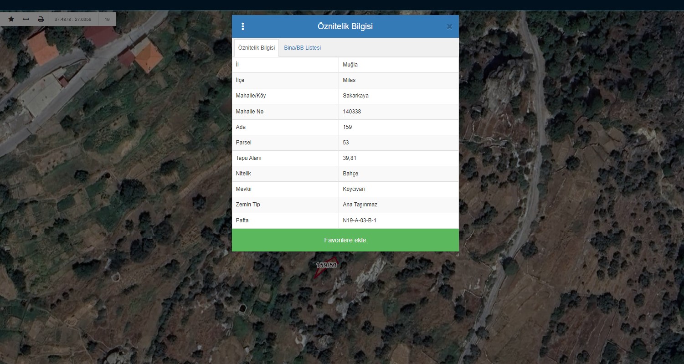Click the star favorites icon in map toolbar
The width and height of the screenshot is (684, 364).
coord(11,19)
